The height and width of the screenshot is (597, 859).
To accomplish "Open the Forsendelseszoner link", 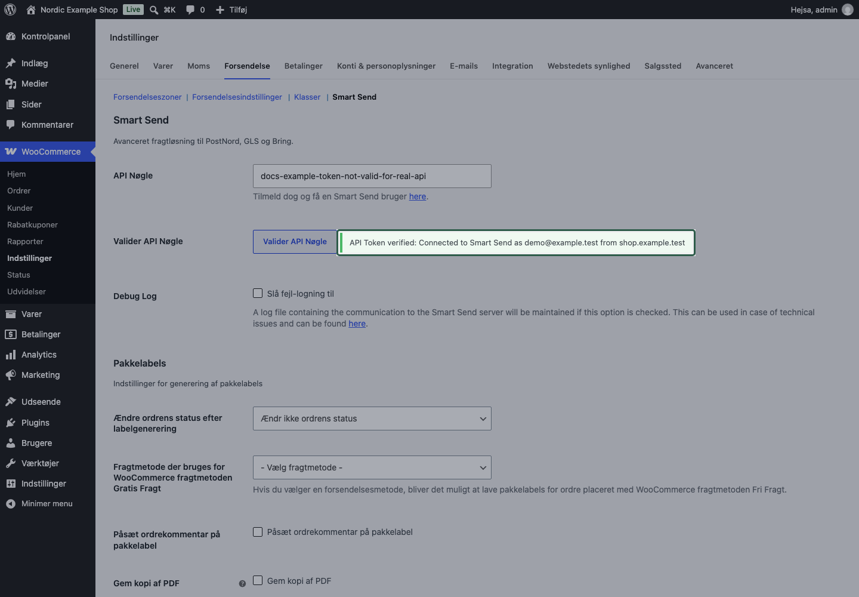I will point(147,97).
